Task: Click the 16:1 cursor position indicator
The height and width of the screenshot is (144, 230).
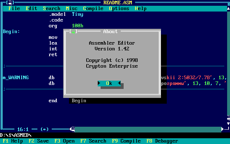Action: (x=23, y=129)
